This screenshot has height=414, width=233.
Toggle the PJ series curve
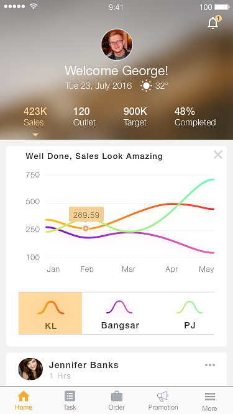(x=190, y=313)
